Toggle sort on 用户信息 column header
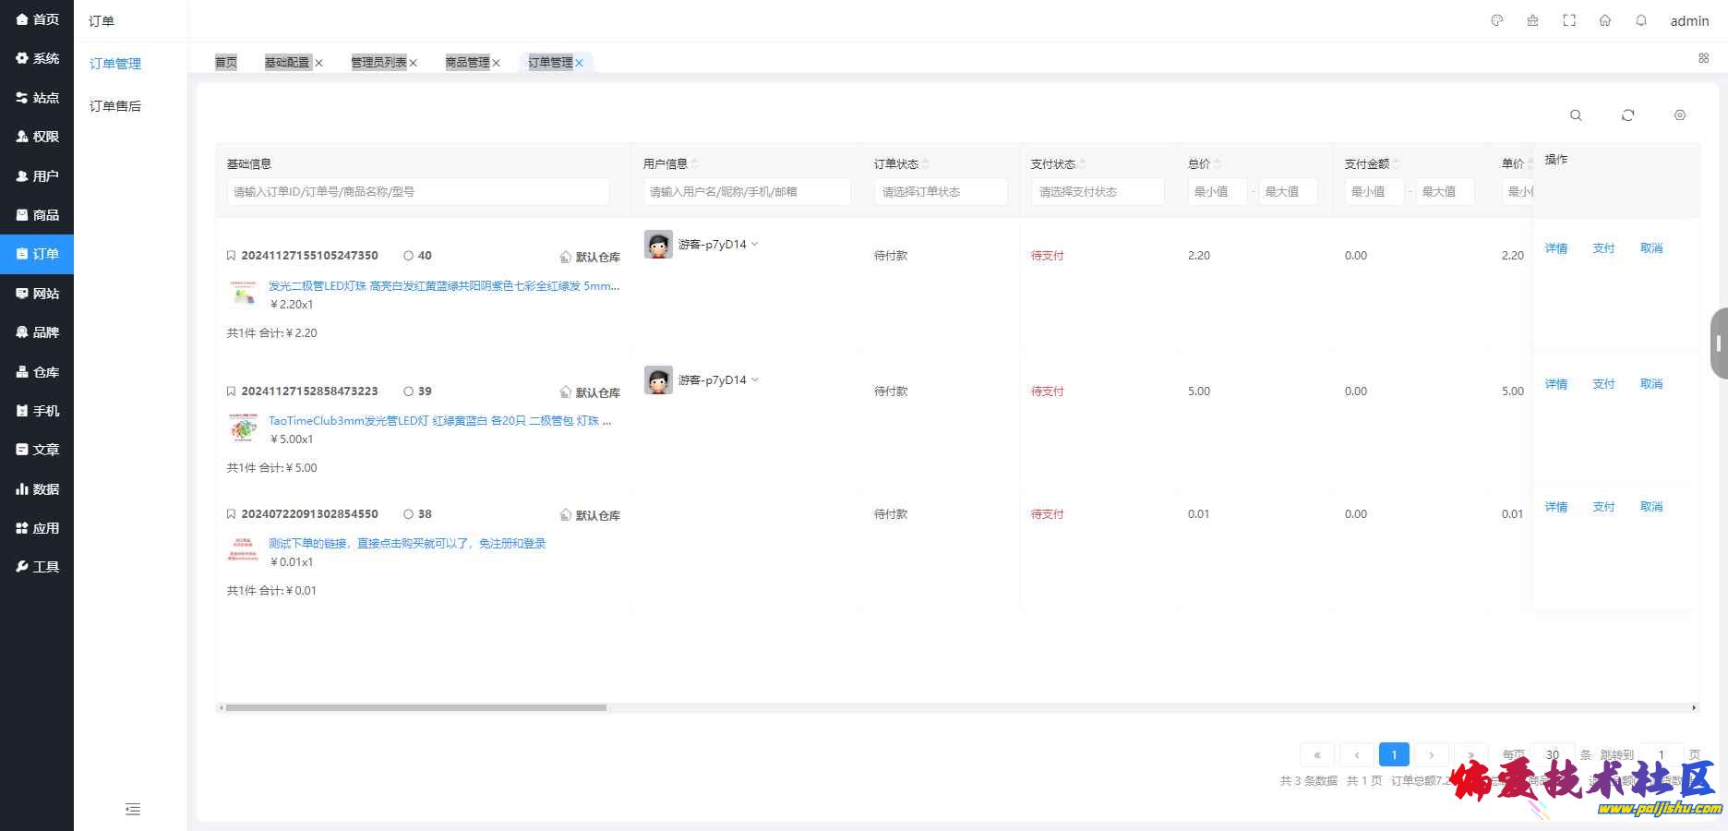Image resolution: width=1728 pixels, height=831 pixels. [694, 163]
